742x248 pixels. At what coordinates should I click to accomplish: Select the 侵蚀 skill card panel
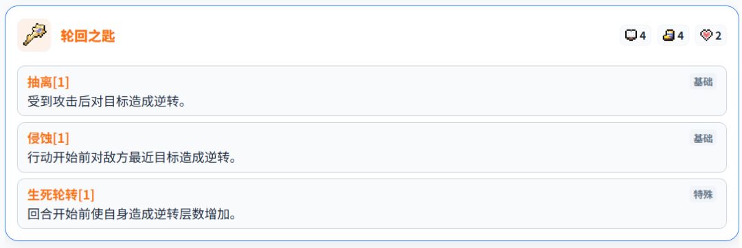point(372,148)
